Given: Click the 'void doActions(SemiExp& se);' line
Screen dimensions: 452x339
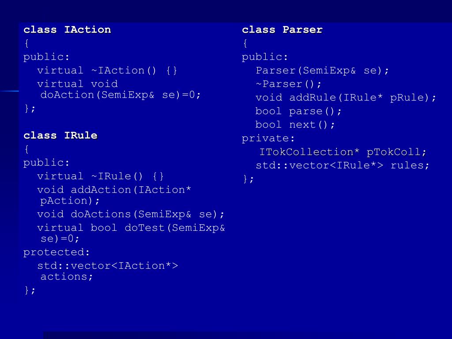Looking at the screenshot, I should (131, 214).
